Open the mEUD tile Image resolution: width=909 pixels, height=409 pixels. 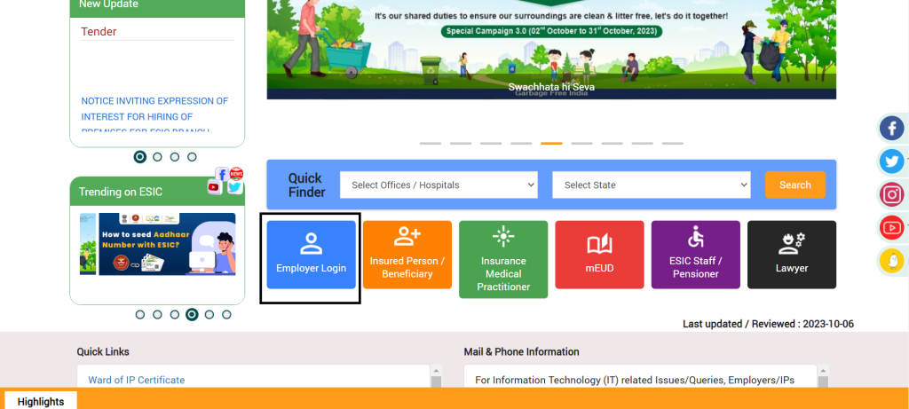(x=599, y=255)
